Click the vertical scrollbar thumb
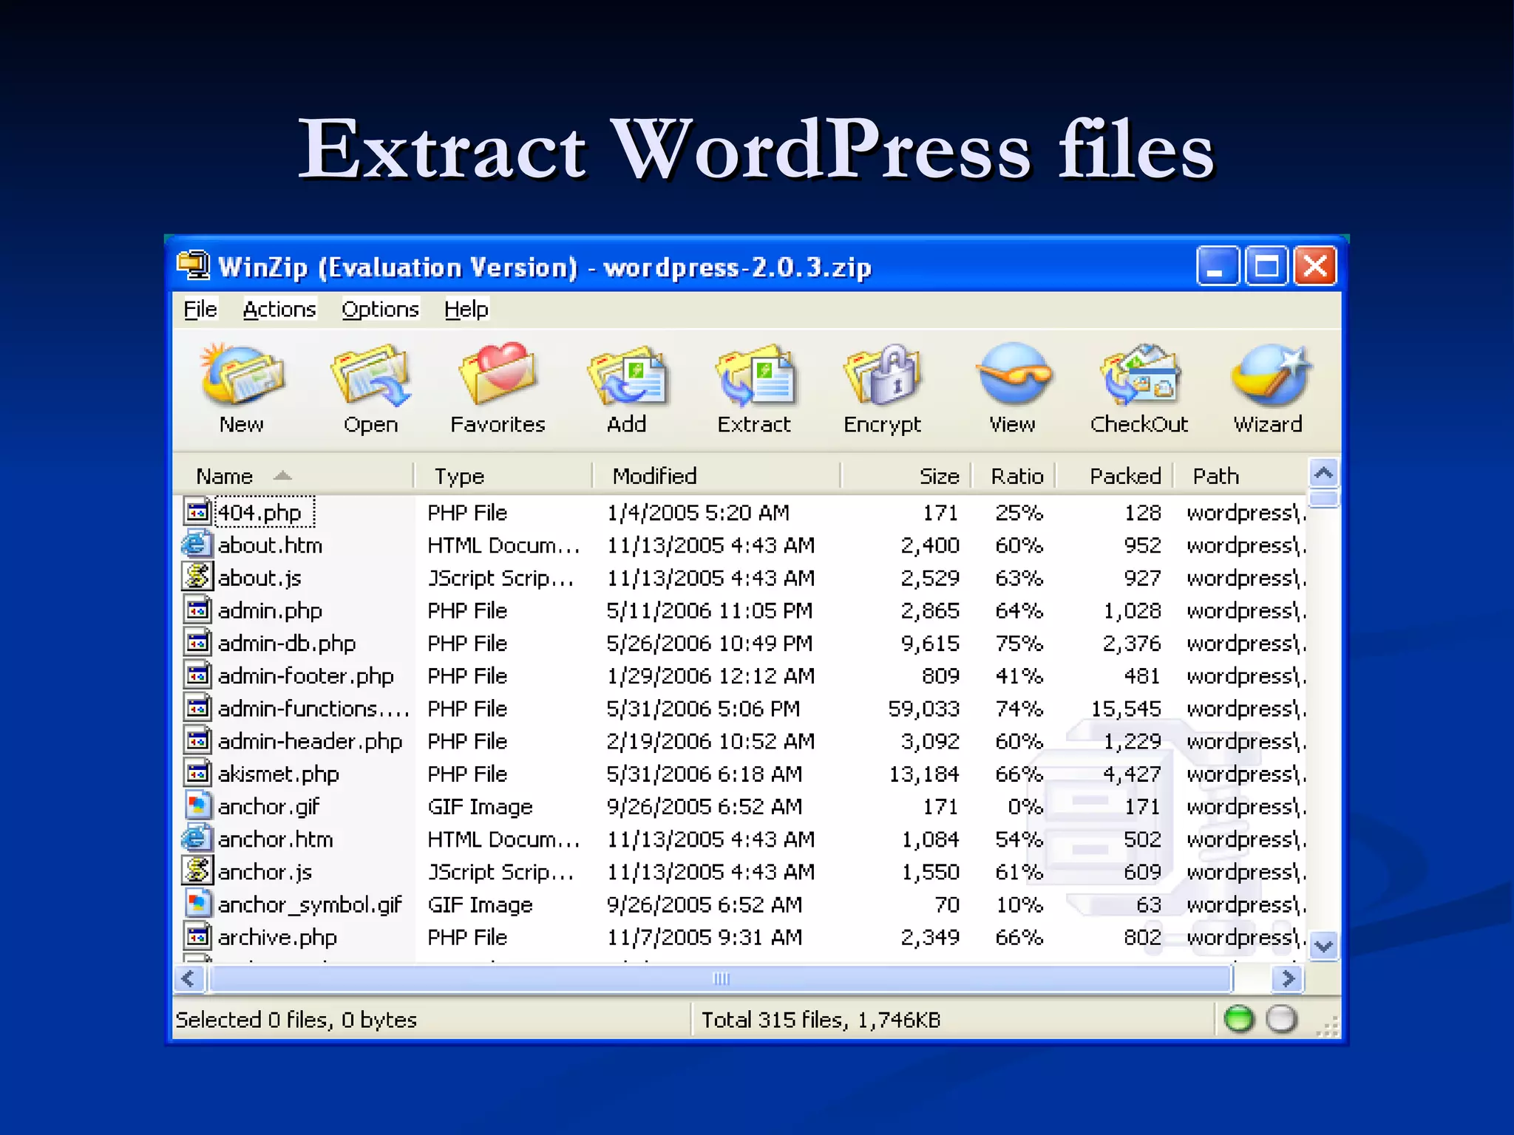The height and width of the screenshot is (1135, 1514). point(1324,499)
